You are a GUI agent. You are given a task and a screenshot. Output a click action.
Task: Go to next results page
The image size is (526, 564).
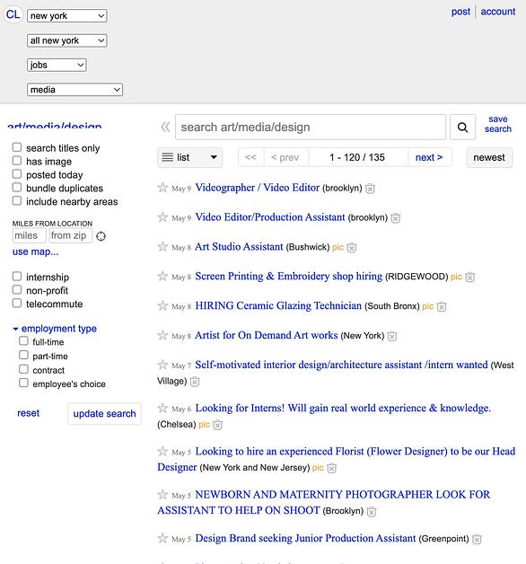pyautogui.click(x=429, y=157)
